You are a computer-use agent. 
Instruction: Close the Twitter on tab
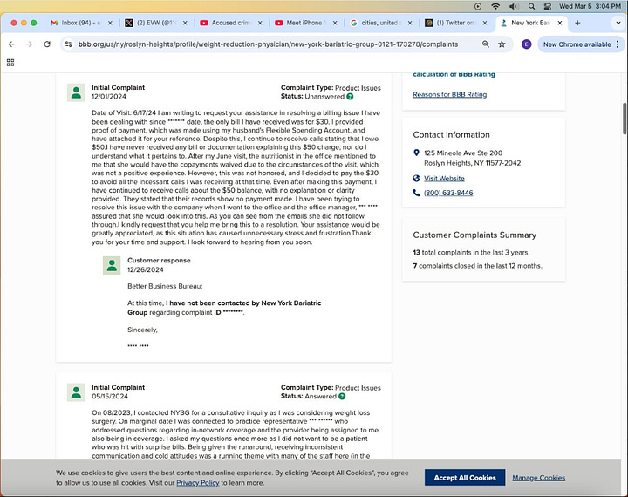tap(485, 23)
